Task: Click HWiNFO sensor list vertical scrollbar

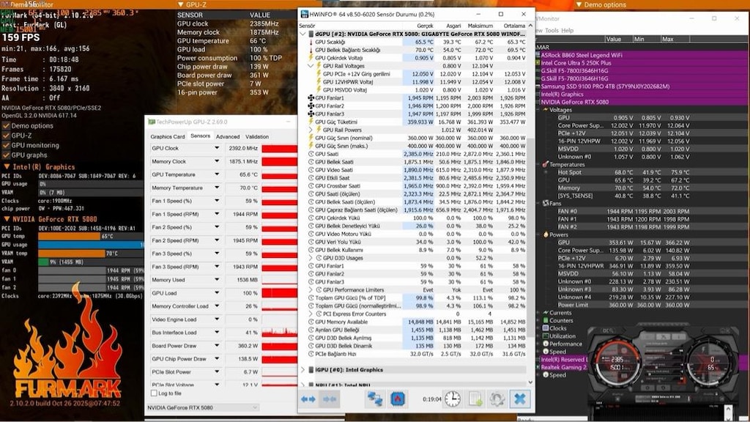Action: (x=530, y=204)
